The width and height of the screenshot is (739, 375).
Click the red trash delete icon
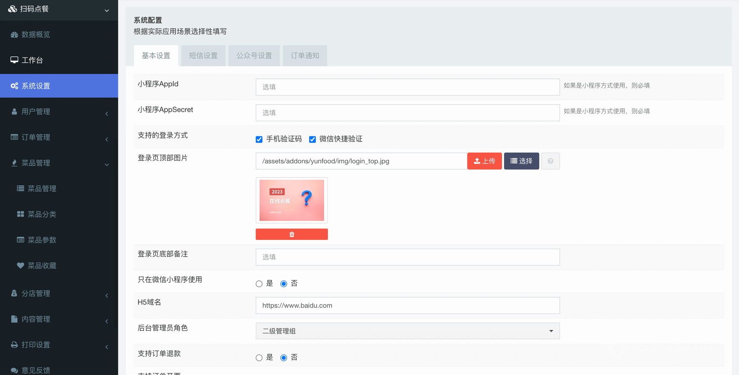[292, 234]
